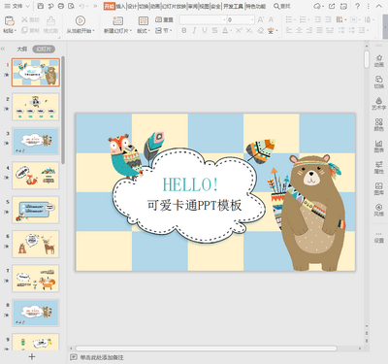This screenshot has width=388, height=364.
Task: Expand more quick access tools chevron
Action: (x=95, y=6)
